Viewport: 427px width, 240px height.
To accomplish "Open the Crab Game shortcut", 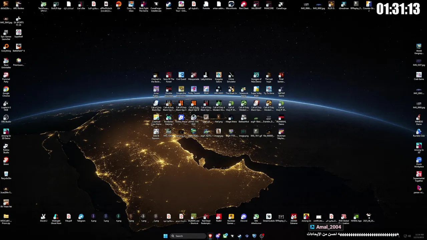I will pos(419,76).
